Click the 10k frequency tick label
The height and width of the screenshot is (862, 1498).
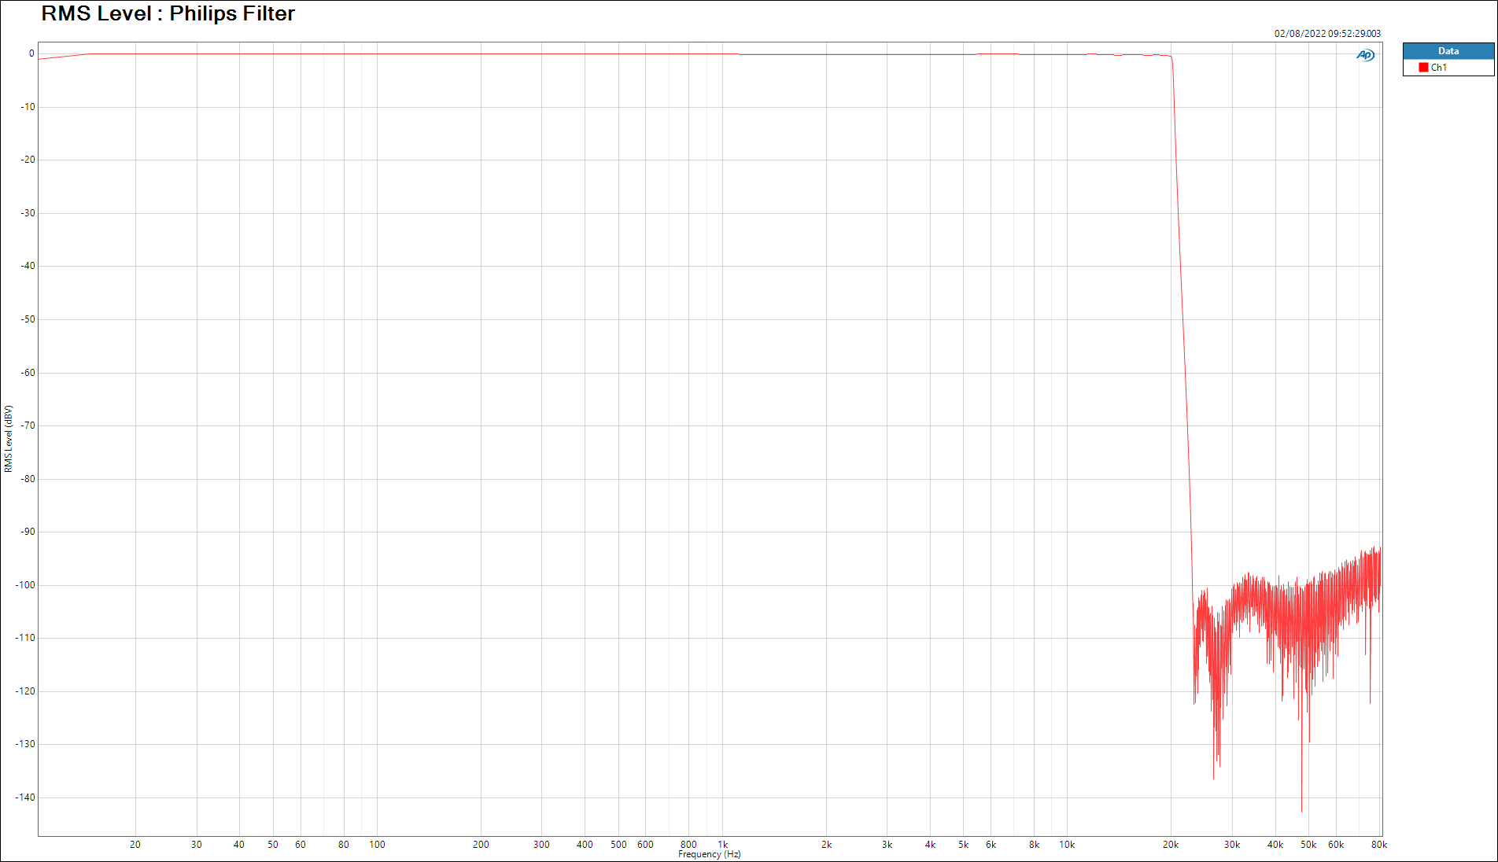tap(1066, 845)
